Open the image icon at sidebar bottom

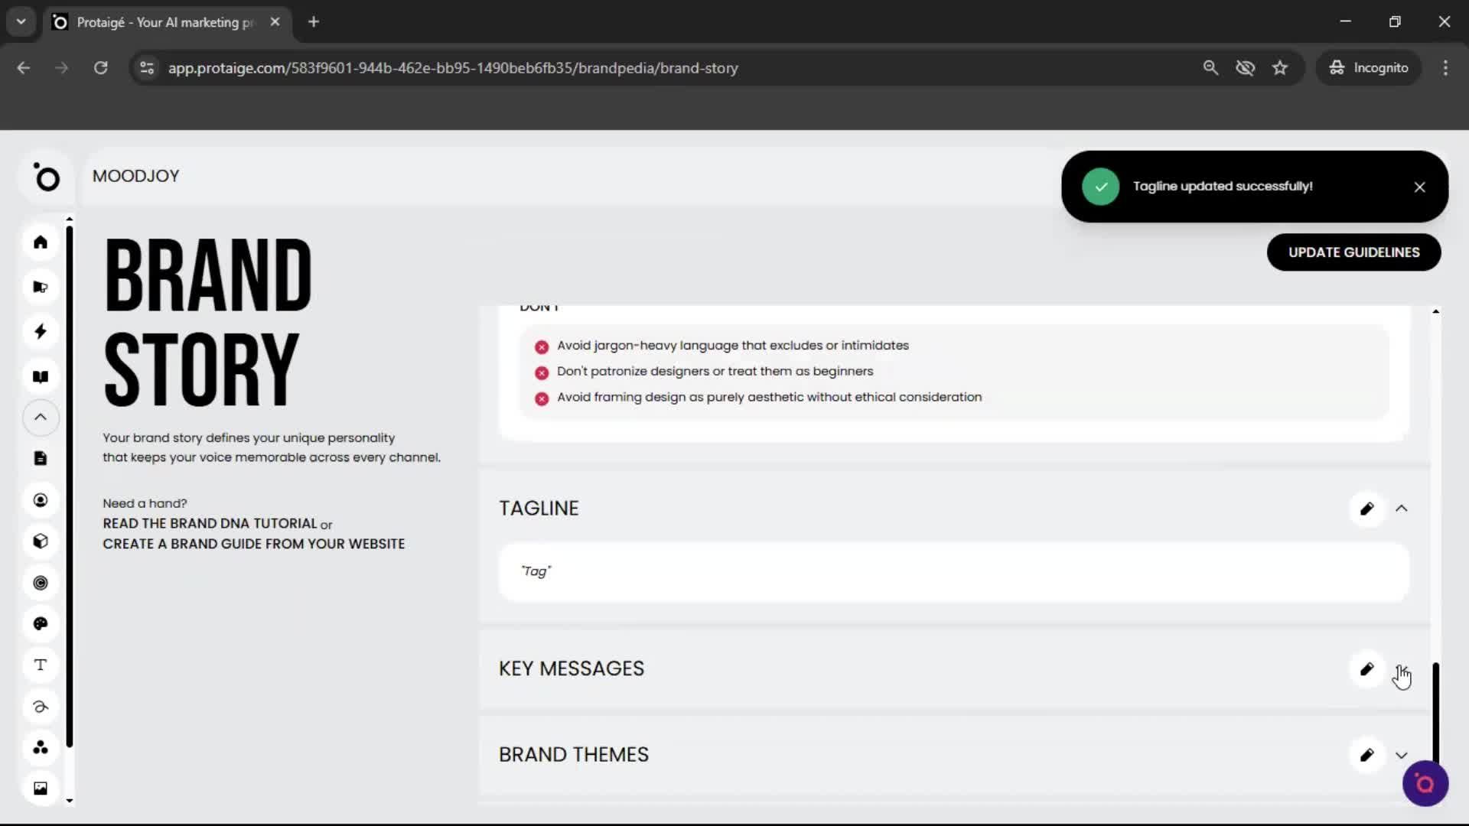click(x=40, y=788)
